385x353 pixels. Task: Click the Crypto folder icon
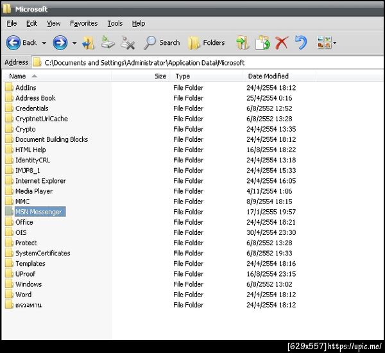[10, 129]
